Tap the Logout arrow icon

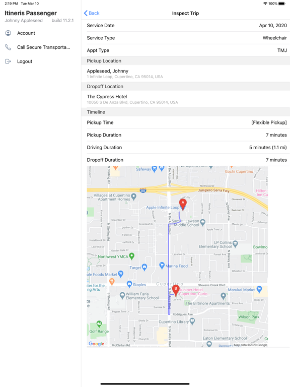tap(8, 61)
